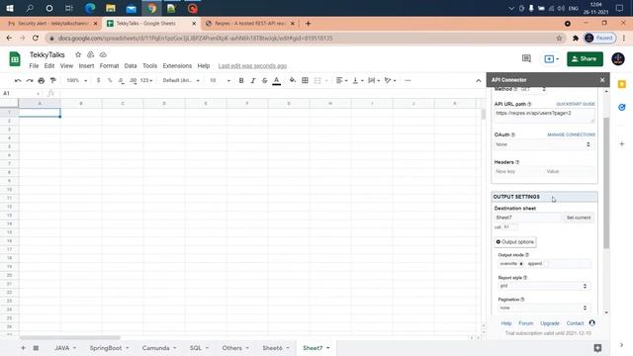
Task: Open the Report style dropdown
Action: 544,286
